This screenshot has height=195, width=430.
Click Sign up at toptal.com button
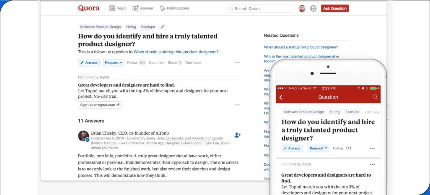pyautogui.click(x=100, y=105)
